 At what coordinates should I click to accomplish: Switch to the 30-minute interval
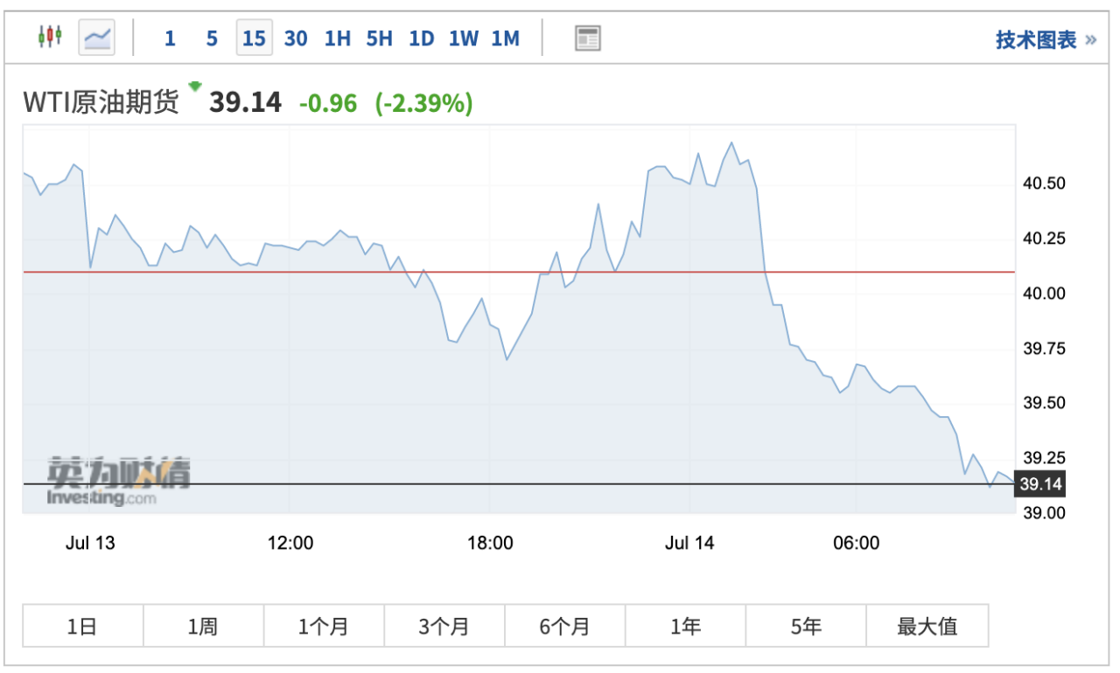pos(296,38)
